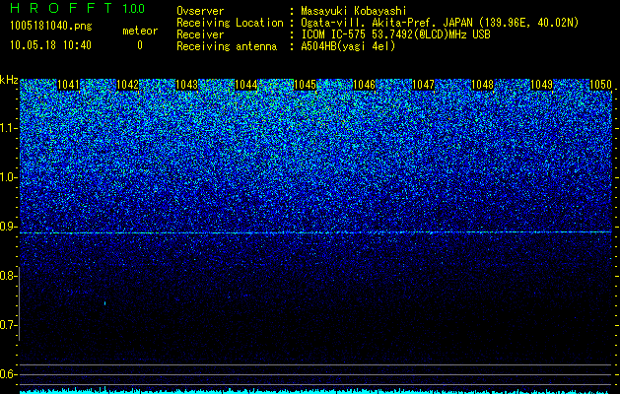Click the 1049 time marker
Screen dimensions: 620x394
pyautogui.click(x=541, y=85)
